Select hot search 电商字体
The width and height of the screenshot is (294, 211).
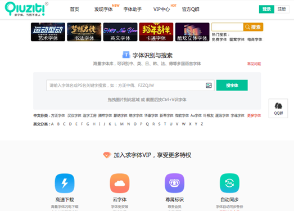click(255, 39)
